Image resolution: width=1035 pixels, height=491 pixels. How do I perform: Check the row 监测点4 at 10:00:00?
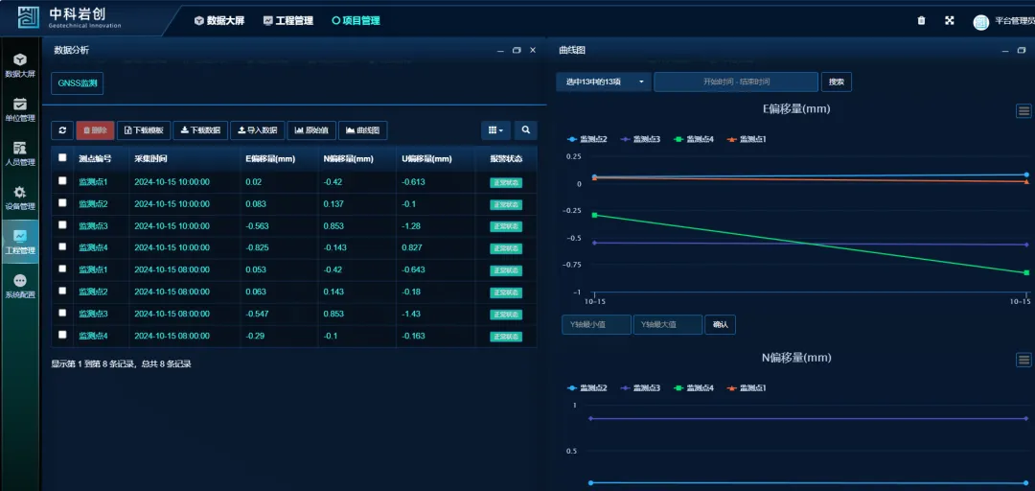coord(62,246)
